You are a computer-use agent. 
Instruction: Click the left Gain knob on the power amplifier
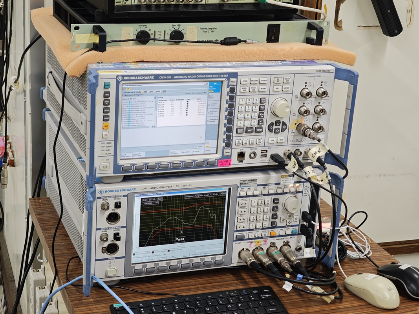click(x=143, y=37)
